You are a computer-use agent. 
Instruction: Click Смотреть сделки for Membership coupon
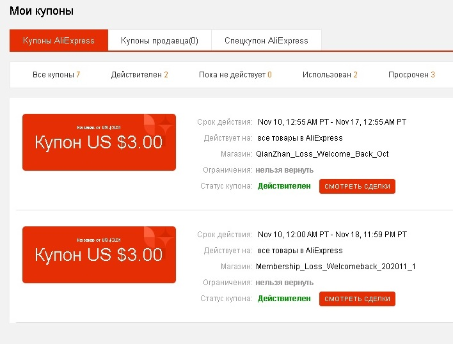(x=357, y=299)
